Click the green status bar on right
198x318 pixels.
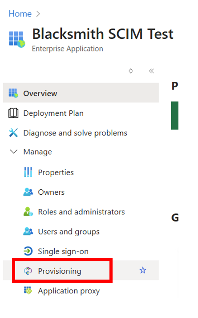tap(174, 115)
